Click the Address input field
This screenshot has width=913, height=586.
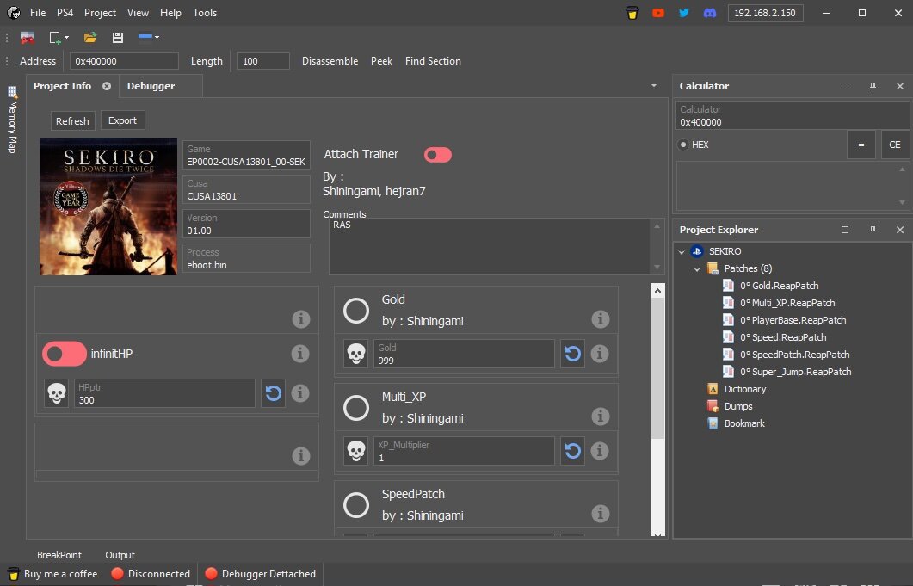(124, 61)
